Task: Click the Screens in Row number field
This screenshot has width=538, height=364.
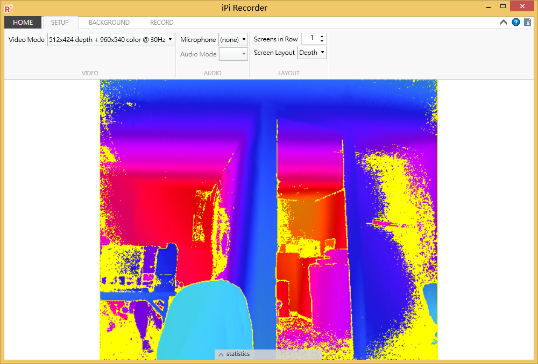Action: [x=310, y=39]
